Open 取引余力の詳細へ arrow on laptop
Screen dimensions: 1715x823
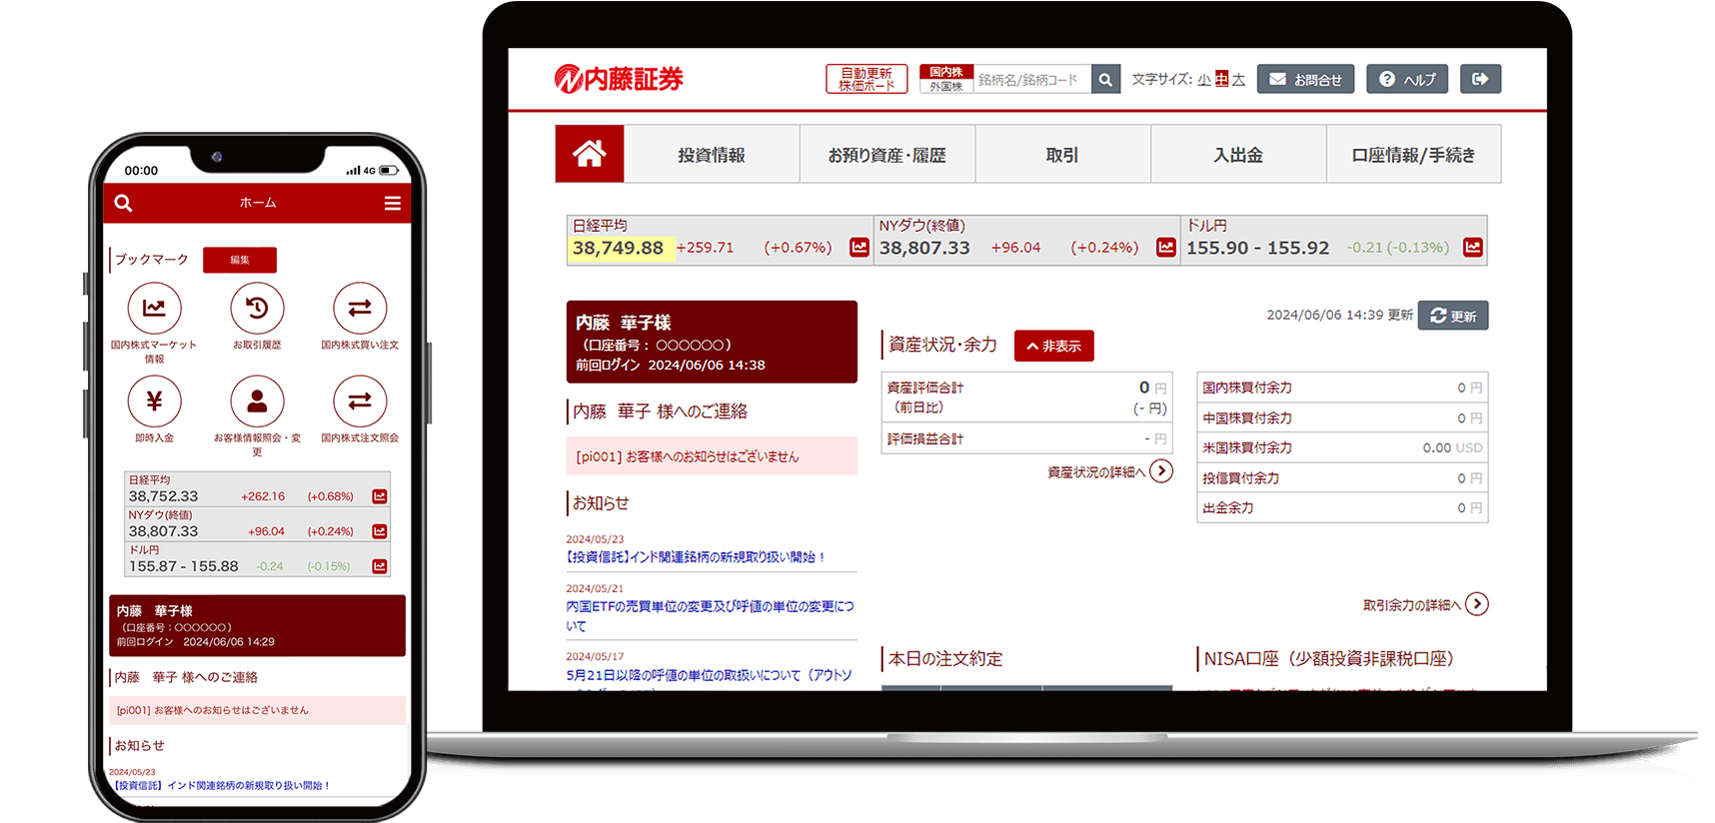pos(1477,604)
